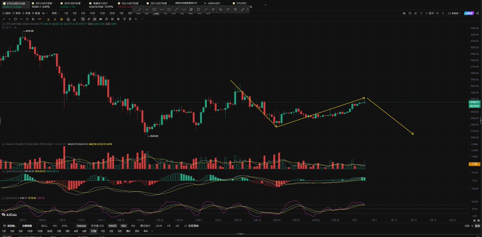
Task: Open 指标 indicators button
Action: 7,13
